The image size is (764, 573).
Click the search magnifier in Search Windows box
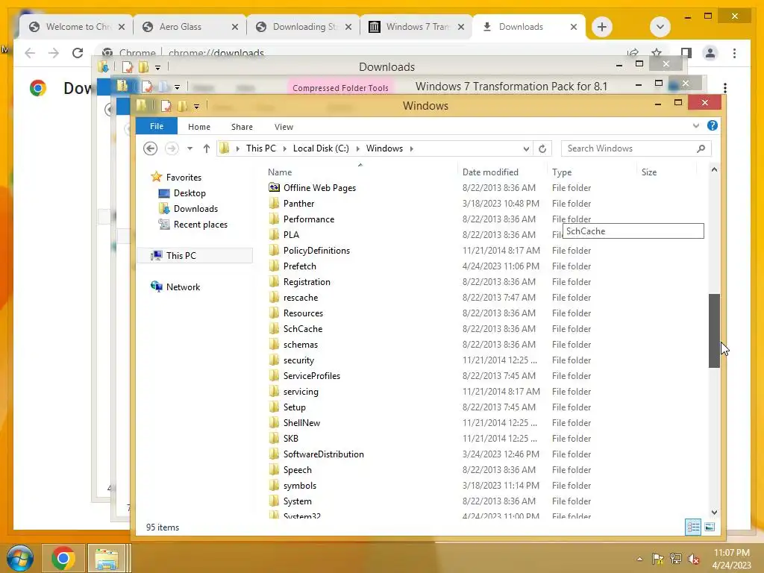[x=701, y=148]
